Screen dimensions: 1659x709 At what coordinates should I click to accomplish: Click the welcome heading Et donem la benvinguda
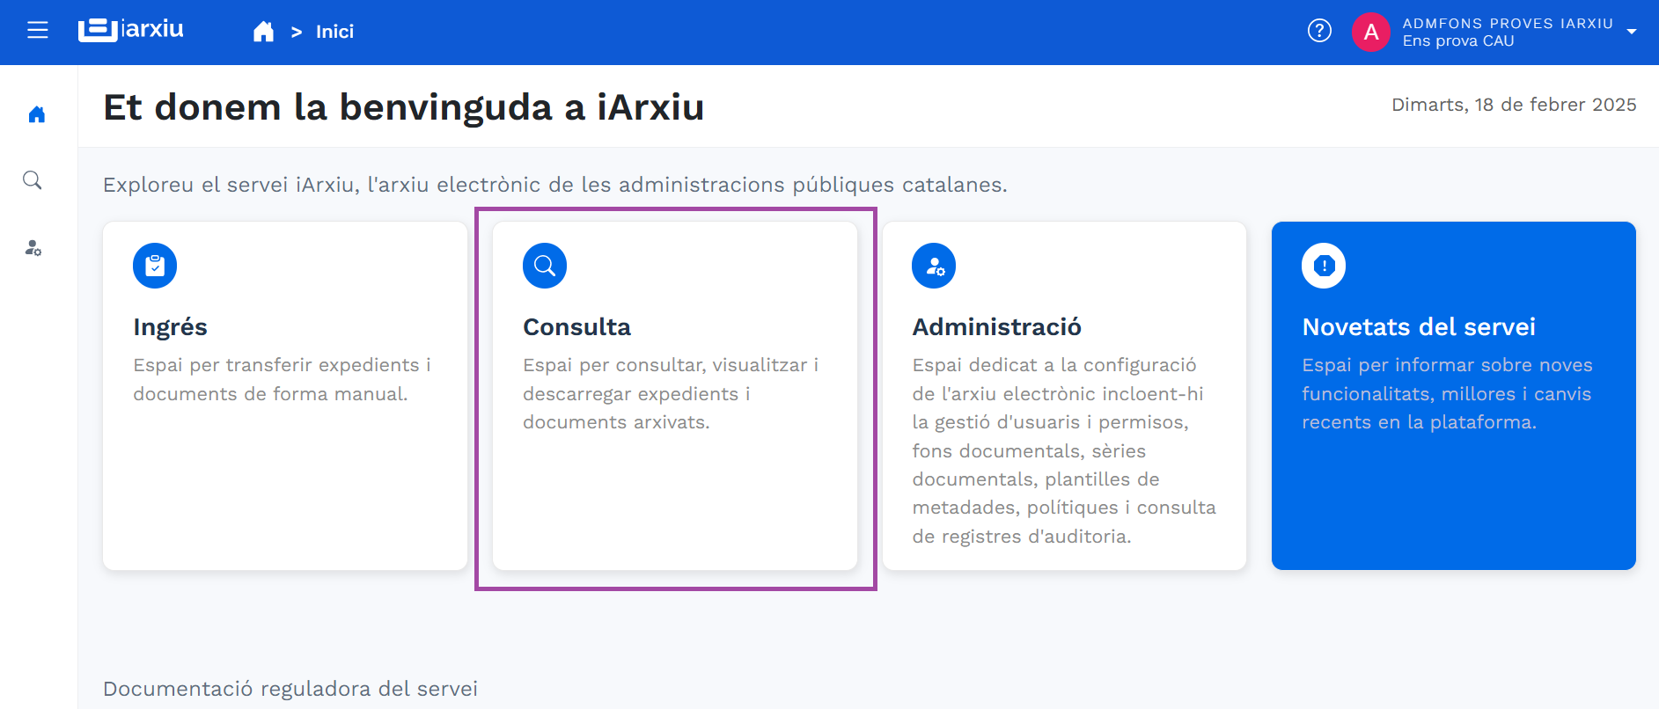[x=404, y=107]
